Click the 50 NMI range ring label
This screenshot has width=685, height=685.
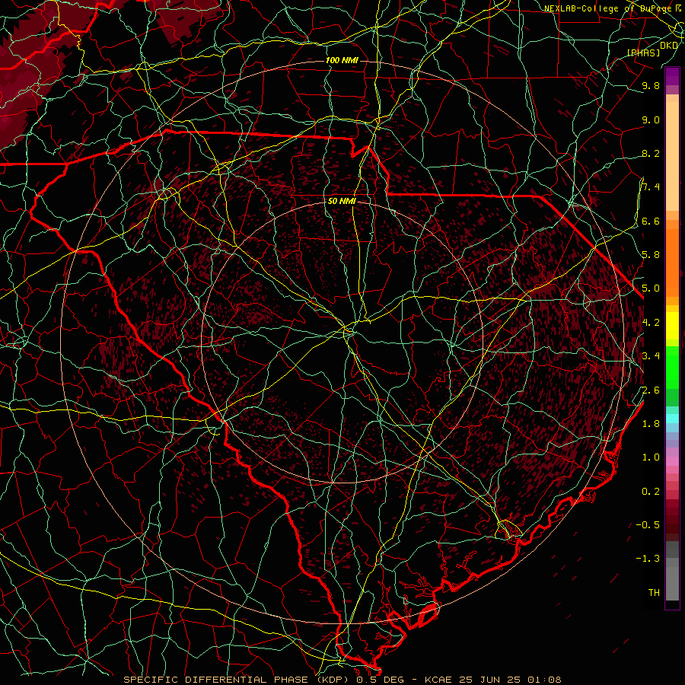(x=342, y=201)
